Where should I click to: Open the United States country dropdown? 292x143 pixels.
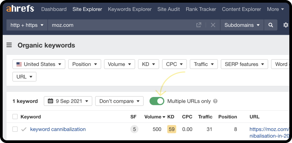39,64
